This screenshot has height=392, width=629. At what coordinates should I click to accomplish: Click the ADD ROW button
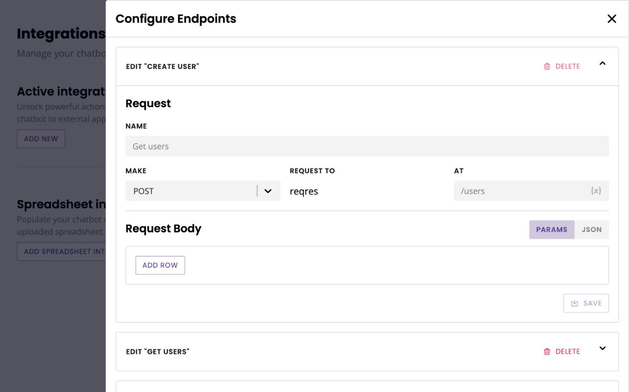[x=160, y=265]
